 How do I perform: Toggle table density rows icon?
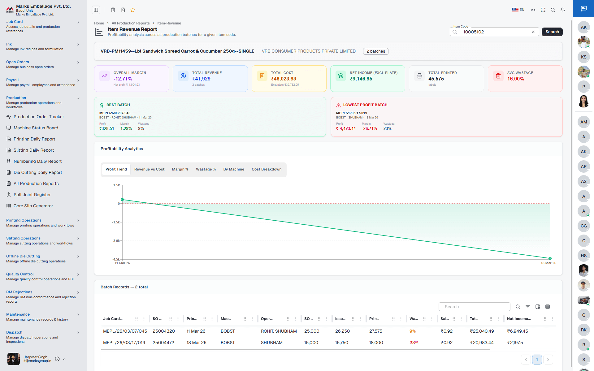548,307
